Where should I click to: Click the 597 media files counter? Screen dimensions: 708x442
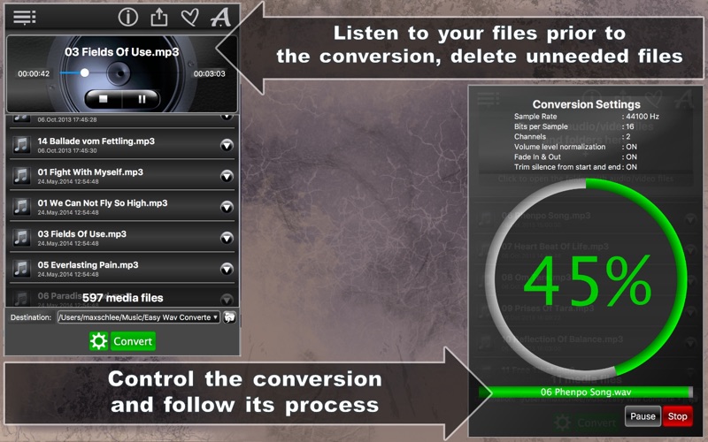pos(123,298)
